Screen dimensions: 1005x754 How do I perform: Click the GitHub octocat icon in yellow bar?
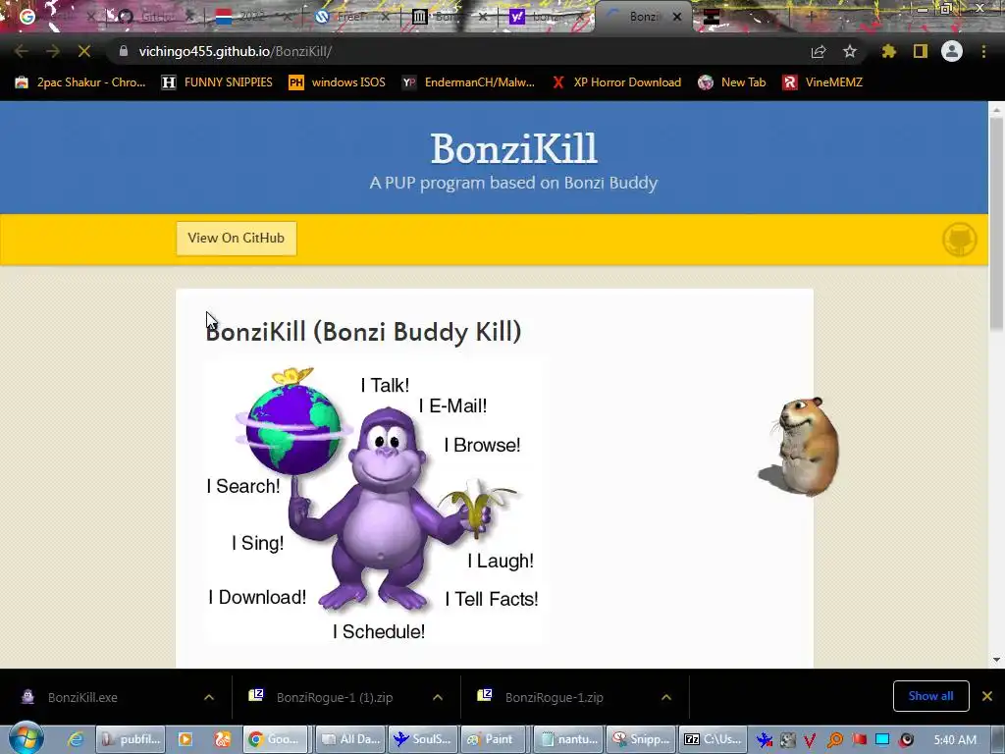tap(960, 240)
